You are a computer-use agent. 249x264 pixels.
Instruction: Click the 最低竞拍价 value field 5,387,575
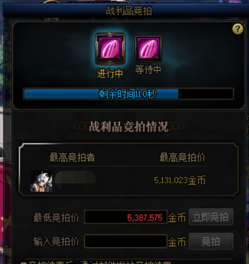click(x=126, y=217)
